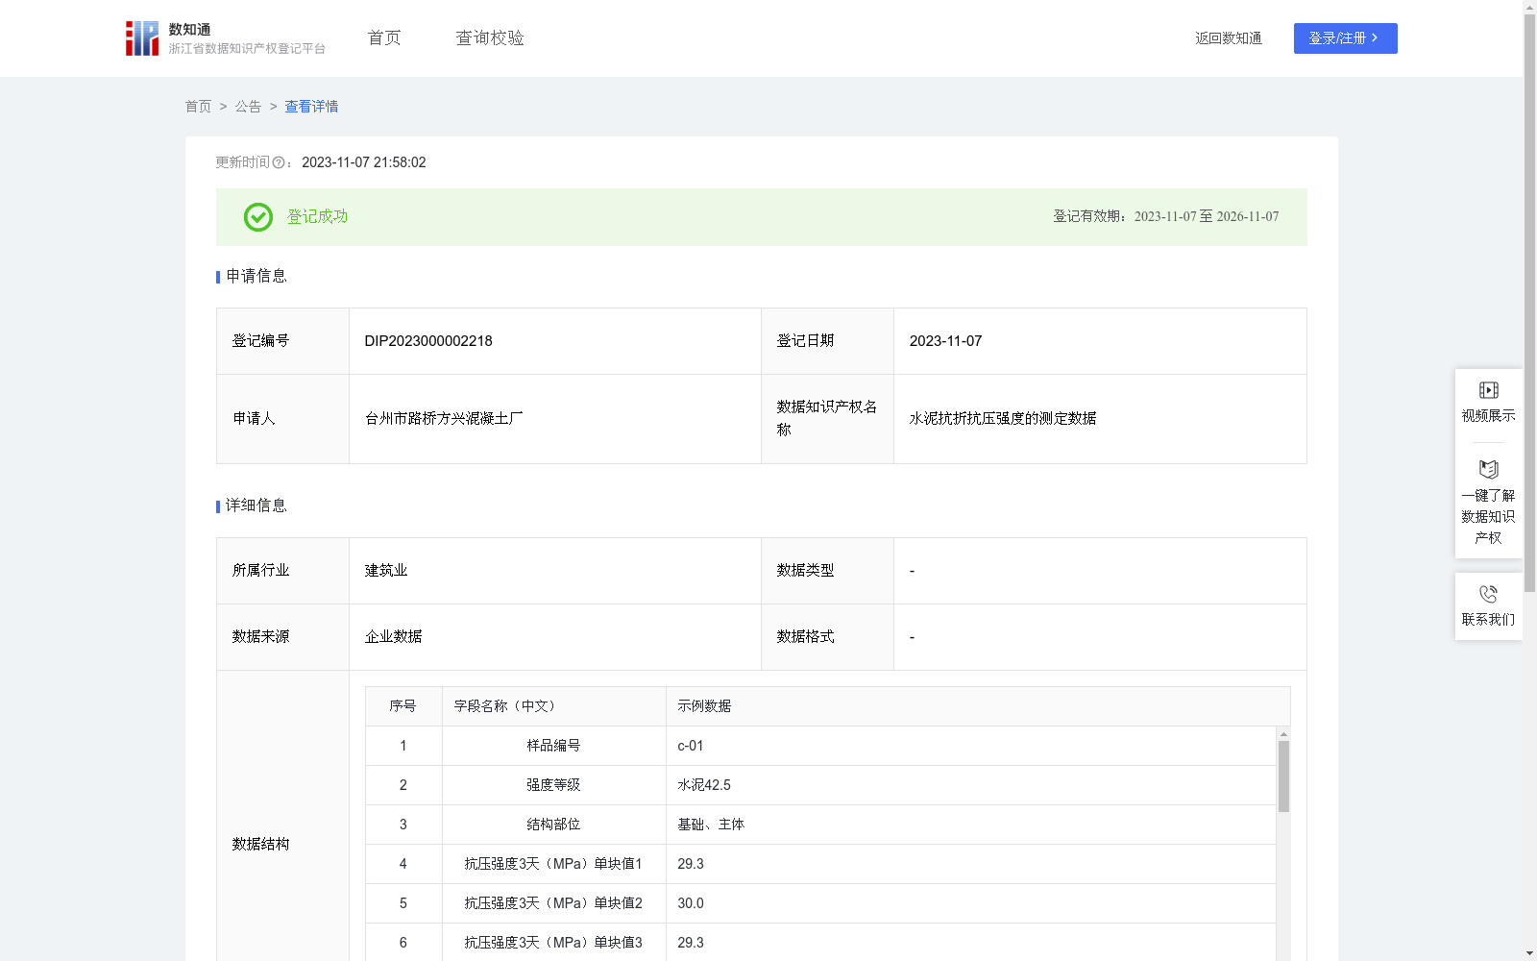Click 抗压强度3天（MPa）单块值1 field
This screenshot has height=961, width=1537.
coord(553,864)
